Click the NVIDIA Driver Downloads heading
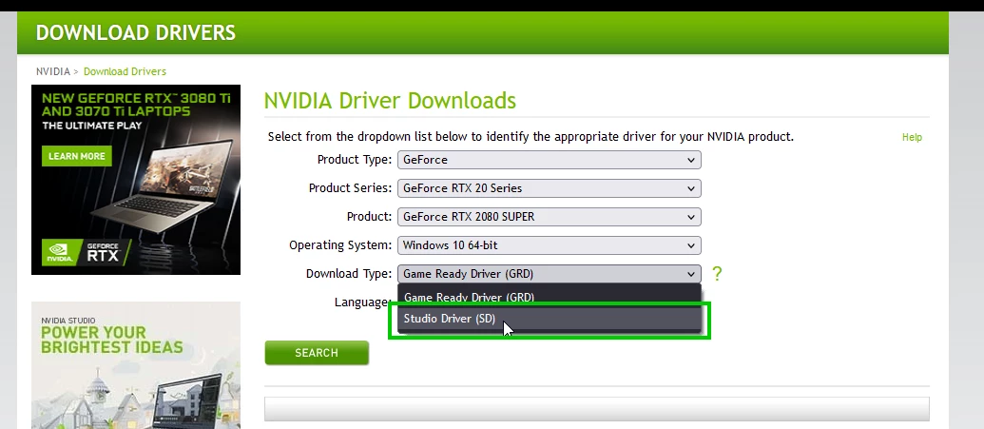 (x=390, y=101)
